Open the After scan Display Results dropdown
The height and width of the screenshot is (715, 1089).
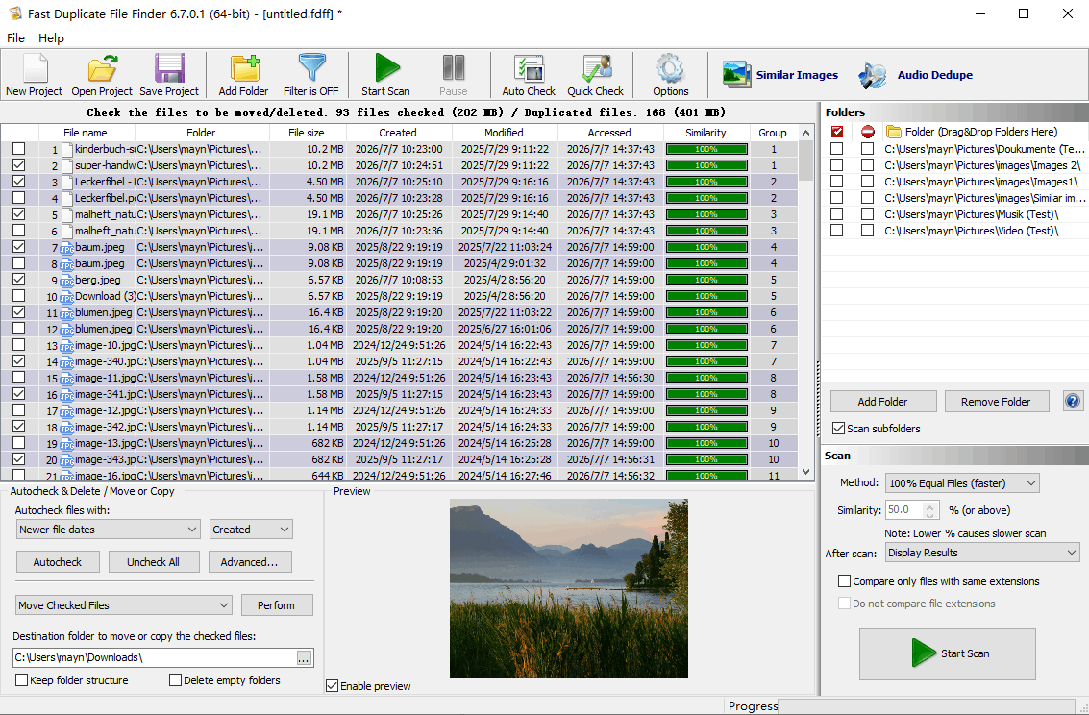point(982,553)
